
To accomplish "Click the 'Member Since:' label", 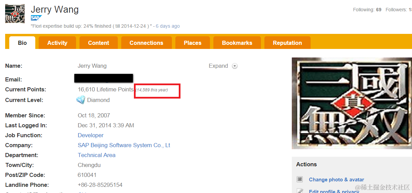I will click(25, 115).
